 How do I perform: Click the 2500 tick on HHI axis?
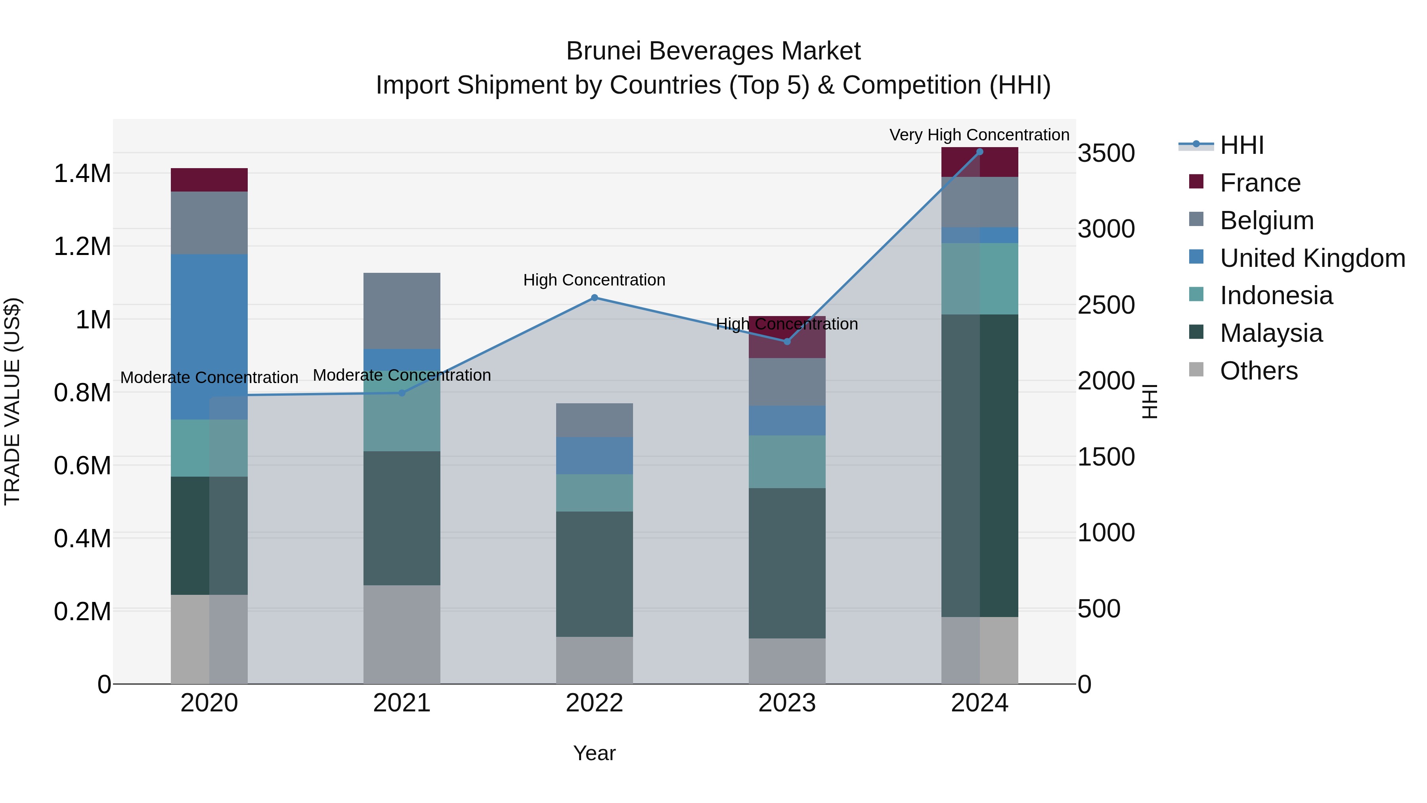click(x=1106, y=305)
